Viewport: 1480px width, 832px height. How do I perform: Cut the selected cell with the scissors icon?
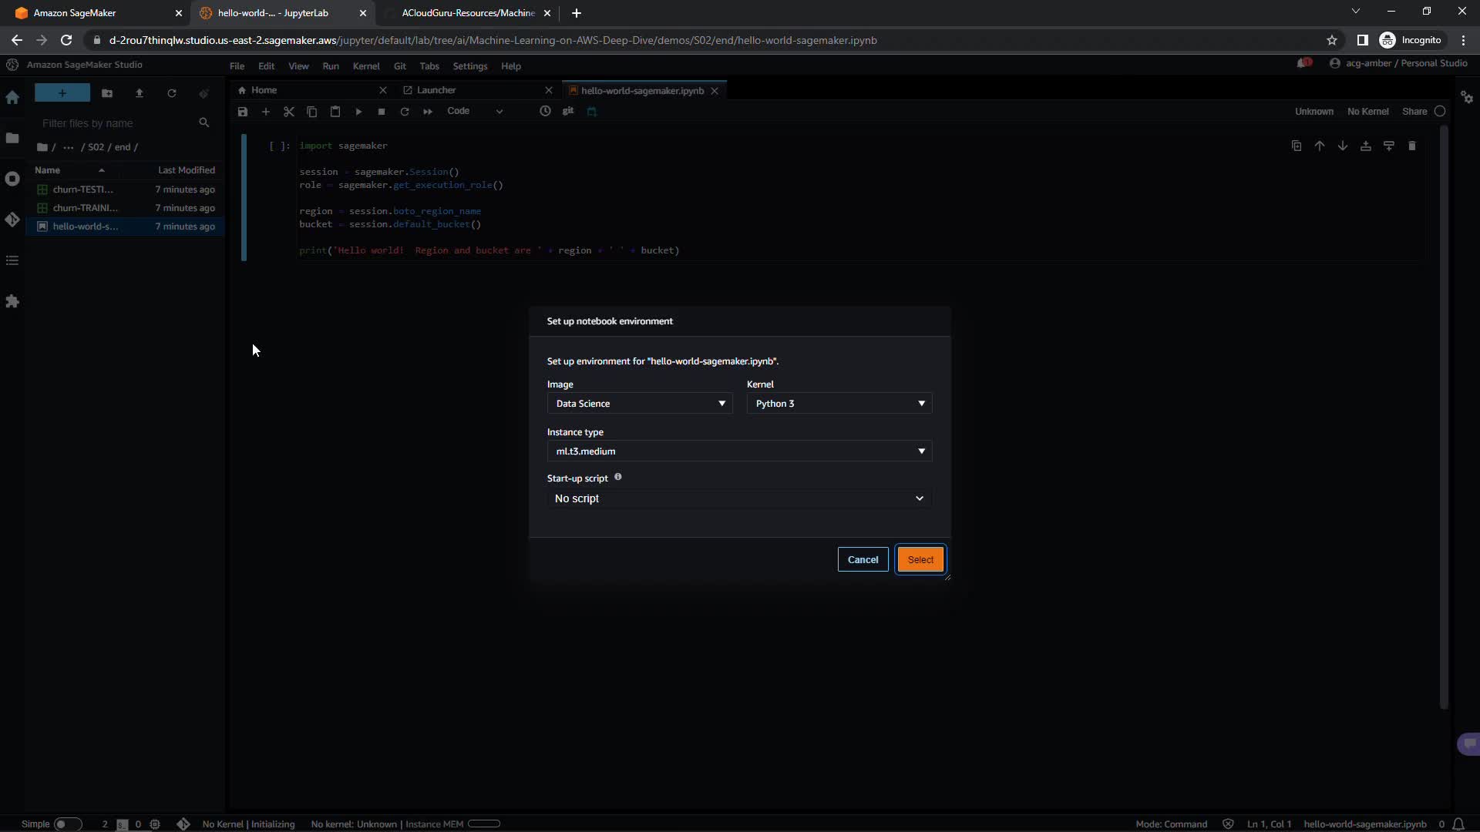[x=289, y=112]
